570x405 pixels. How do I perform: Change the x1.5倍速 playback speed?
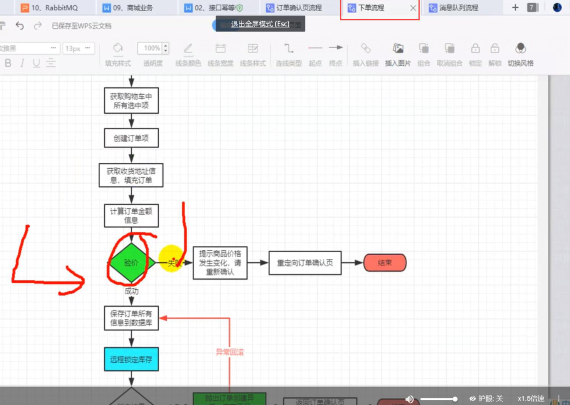(x=531, y=399)
